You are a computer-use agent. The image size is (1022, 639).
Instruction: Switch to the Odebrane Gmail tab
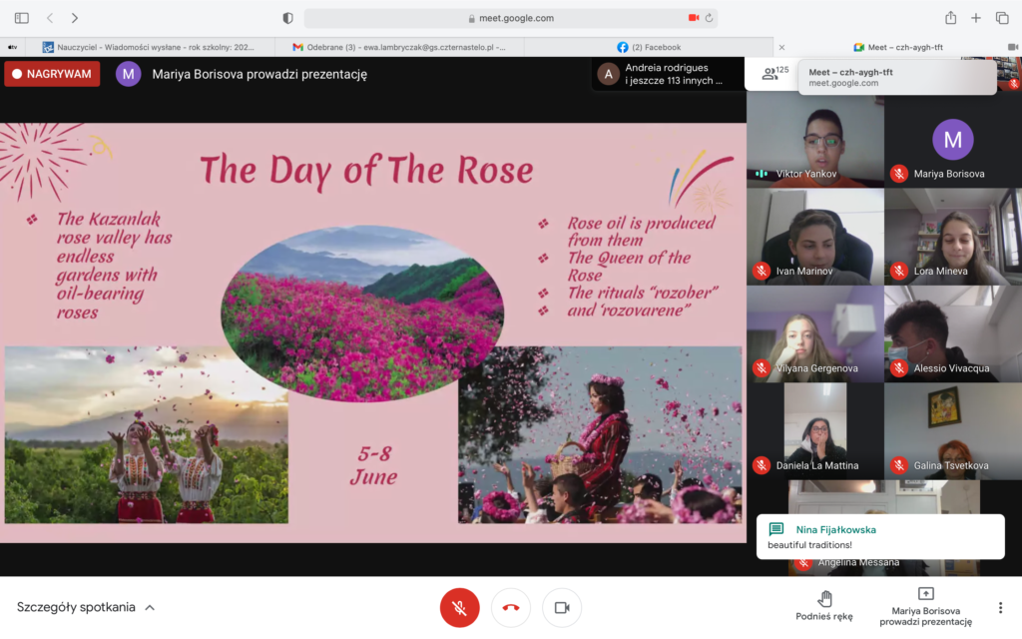click(x=399, y=47)
